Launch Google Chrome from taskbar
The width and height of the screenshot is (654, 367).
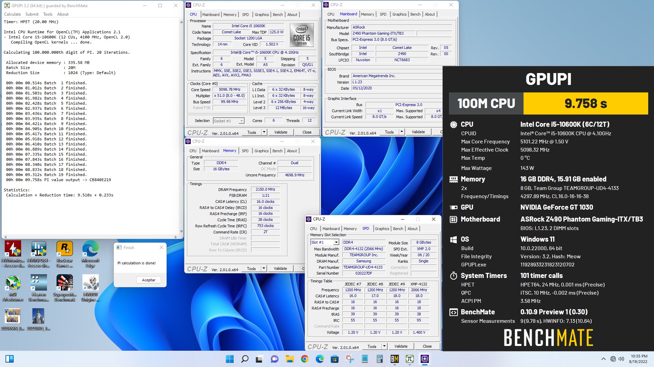[305, 359]
